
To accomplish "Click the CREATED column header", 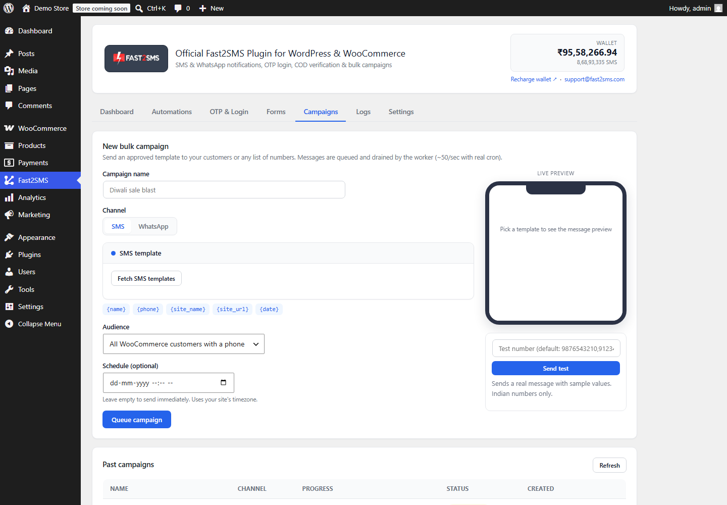I will (541, 489).
